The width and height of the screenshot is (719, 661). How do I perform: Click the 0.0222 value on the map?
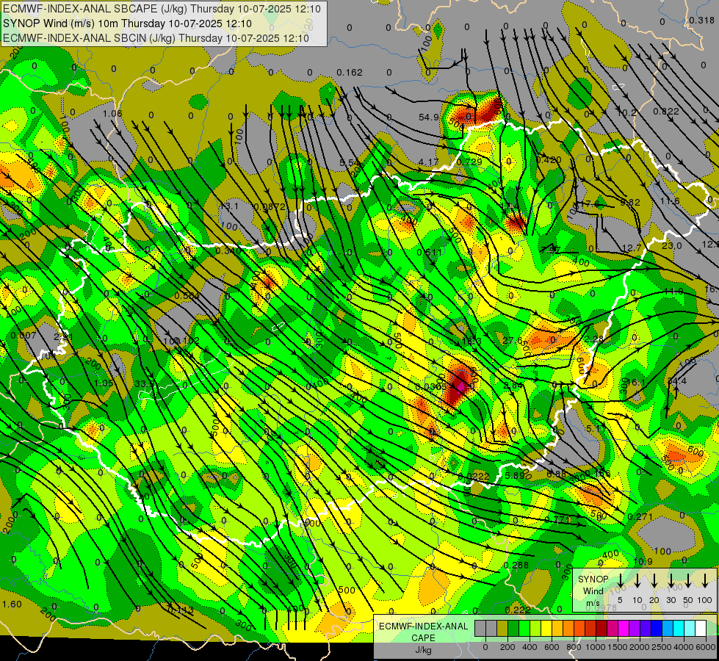click(474, 477)
